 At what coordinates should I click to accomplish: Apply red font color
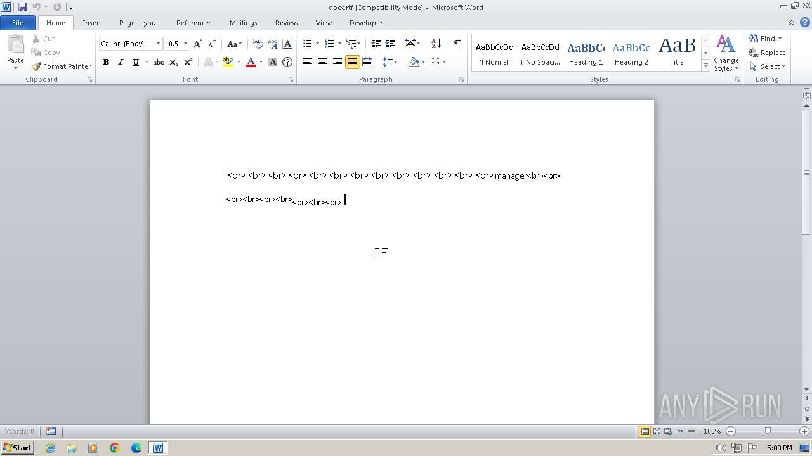[251, 62]
